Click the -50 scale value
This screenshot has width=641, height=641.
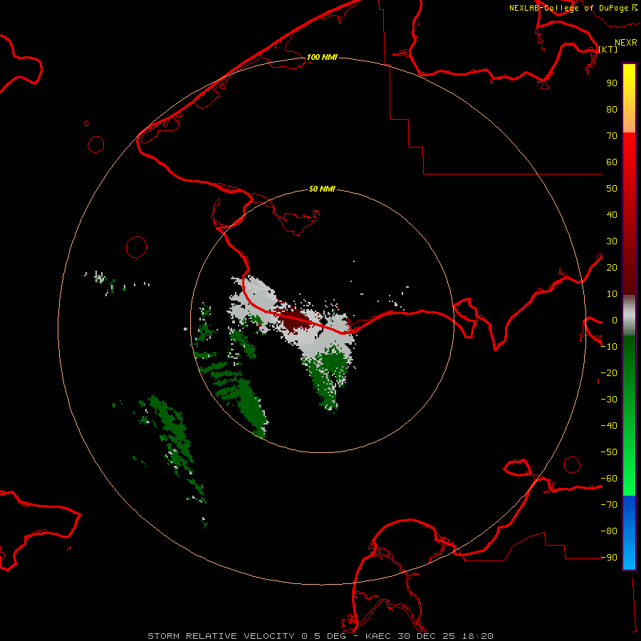[610, 452]
